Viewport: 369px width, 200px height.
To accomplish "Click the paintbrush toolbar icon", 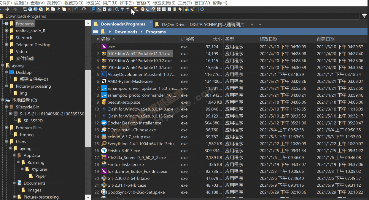I will coord(192,9).
